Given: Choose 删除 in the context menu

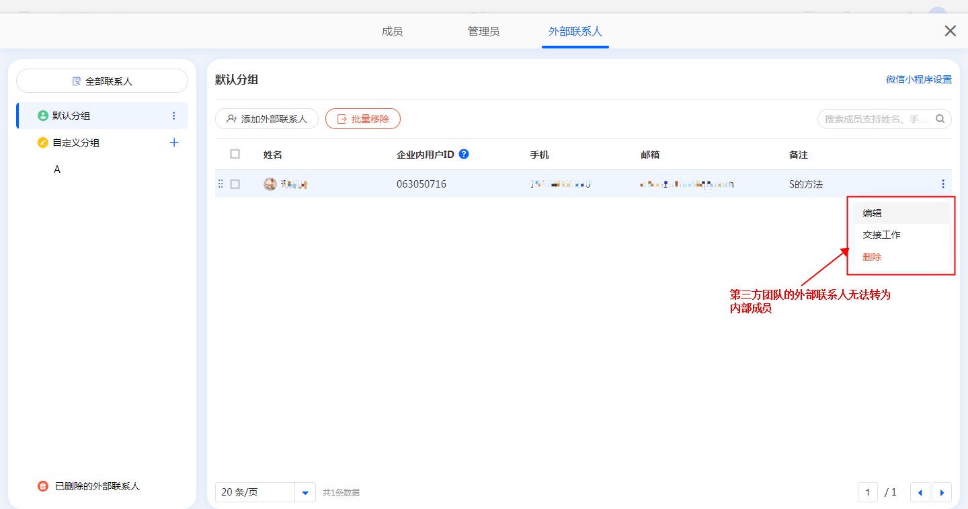Looking at the screenshot, I should click(x=872, y=257).
